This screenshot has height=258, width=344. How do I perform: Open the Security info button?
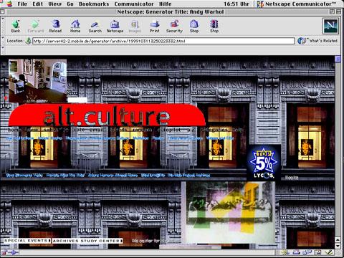click(174, 26)
